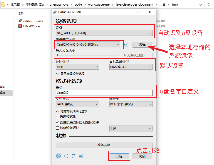Viewport: 214px width, 165px height.
Task: Click folder icon in address bar
Action: click(x=3, y=5)
